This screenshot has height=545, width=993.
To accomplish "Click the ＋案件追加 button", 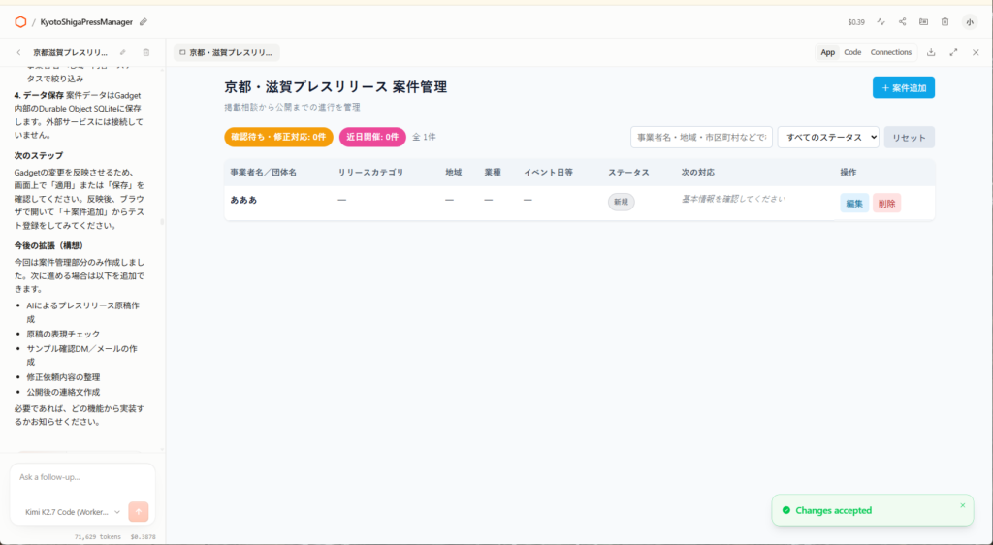I will click(904, 88).
